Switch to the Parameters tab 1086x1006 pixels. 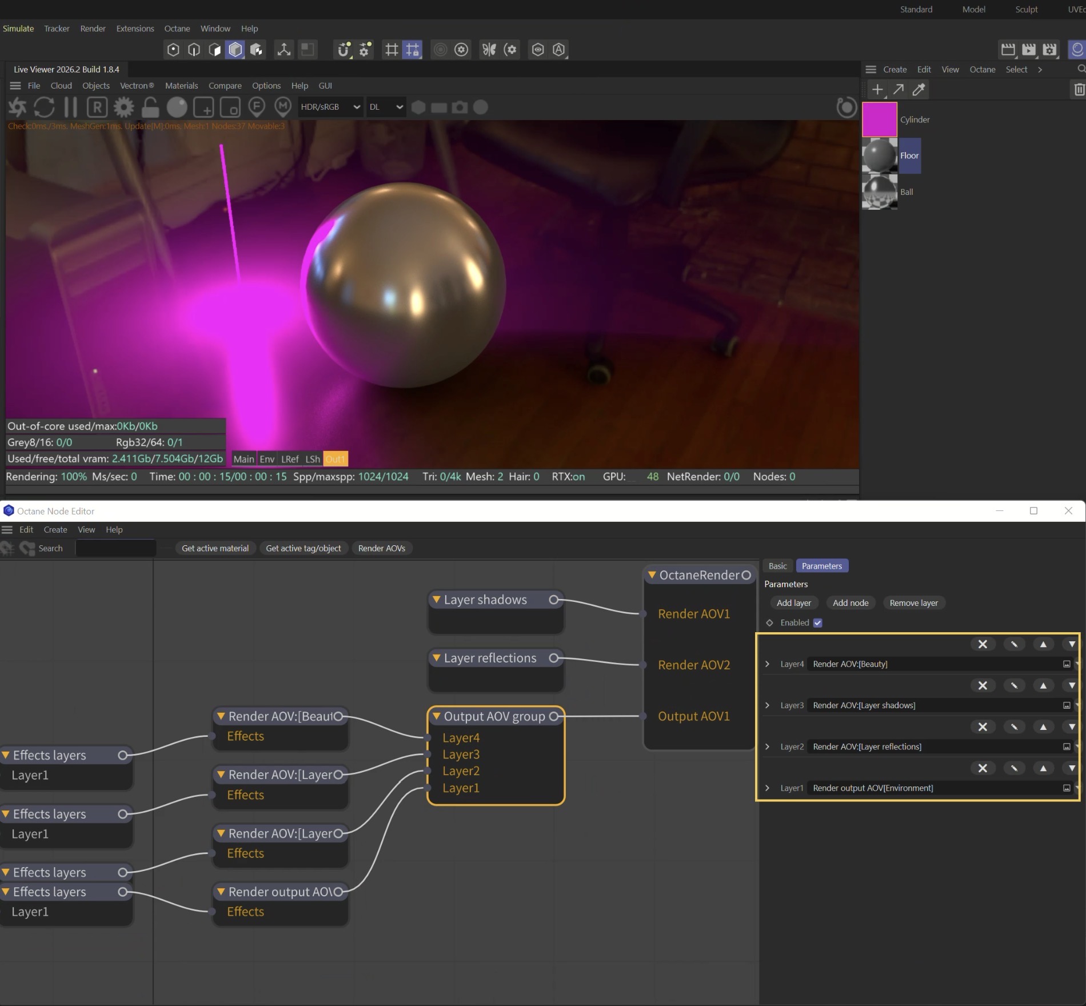[x=821, y=566]
